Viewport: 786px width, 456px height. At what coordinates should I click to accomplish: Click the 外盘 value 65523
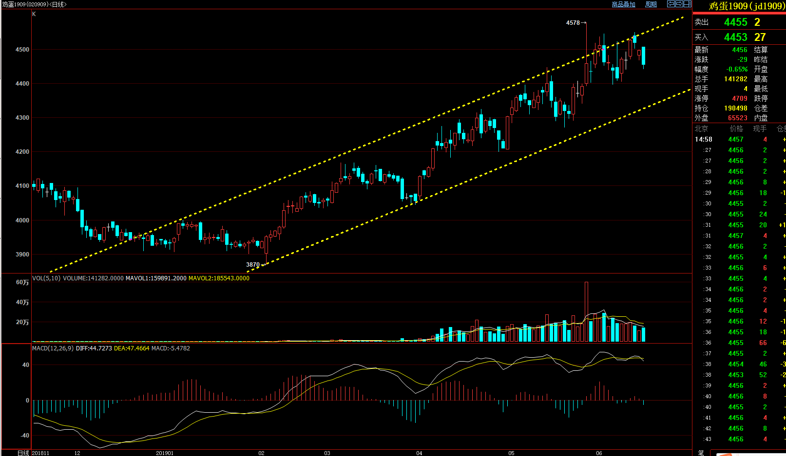point(738,118)
